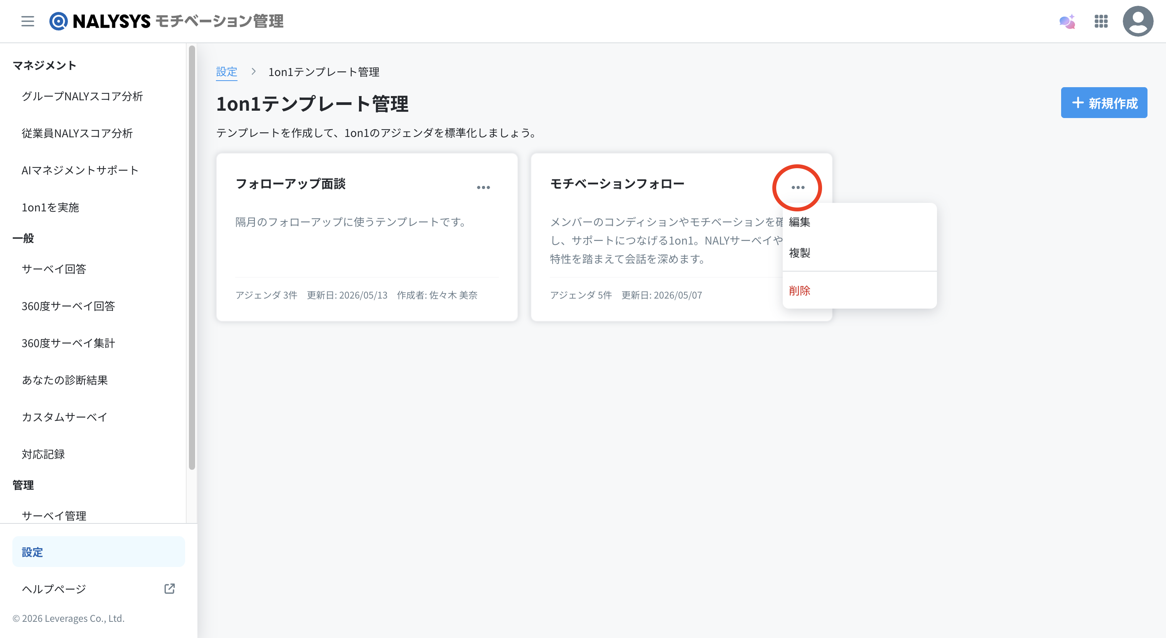The image size is (1166, 638).
Task: Open the フォローアップ面談 template card
Action: click(x=367, y=237)
